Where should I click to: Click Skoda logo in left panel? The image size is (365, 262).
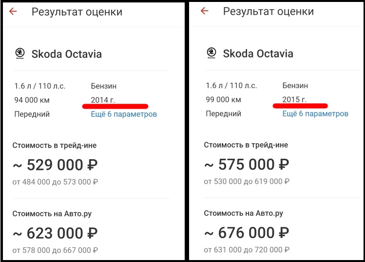tap(20, 54)
